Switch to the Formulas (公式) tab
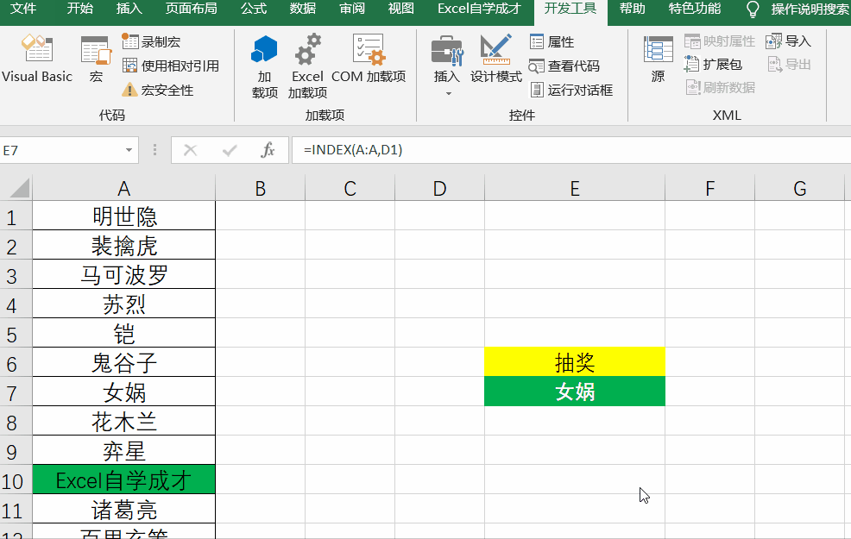This screenshot has width=851, height=539. pyautogui.click(x=254, y=9)
